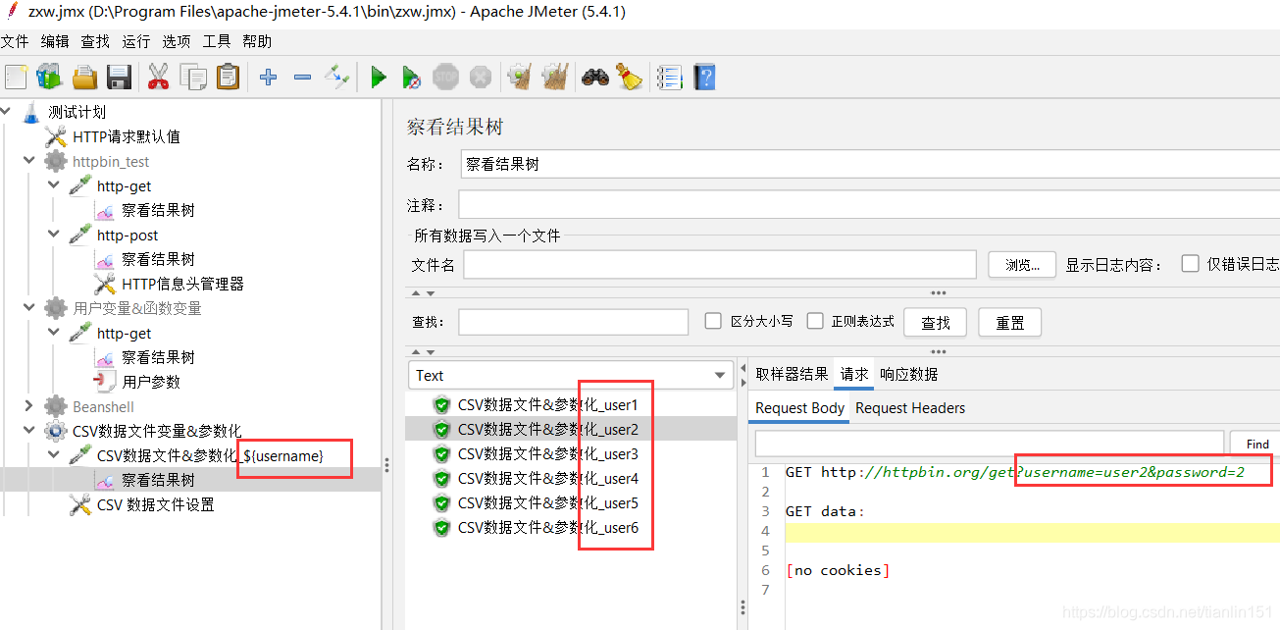Click the Find button

pos(1256,444)
